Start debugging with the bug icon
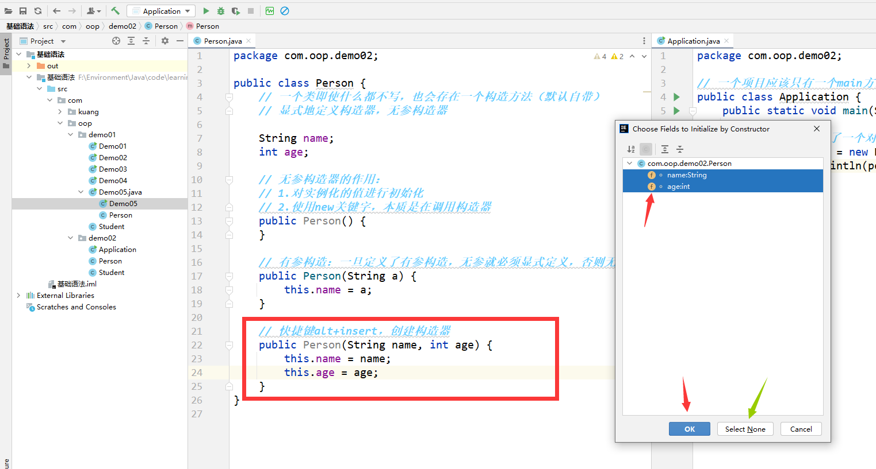The image size is (876, 469). click(x=221, y=11)
